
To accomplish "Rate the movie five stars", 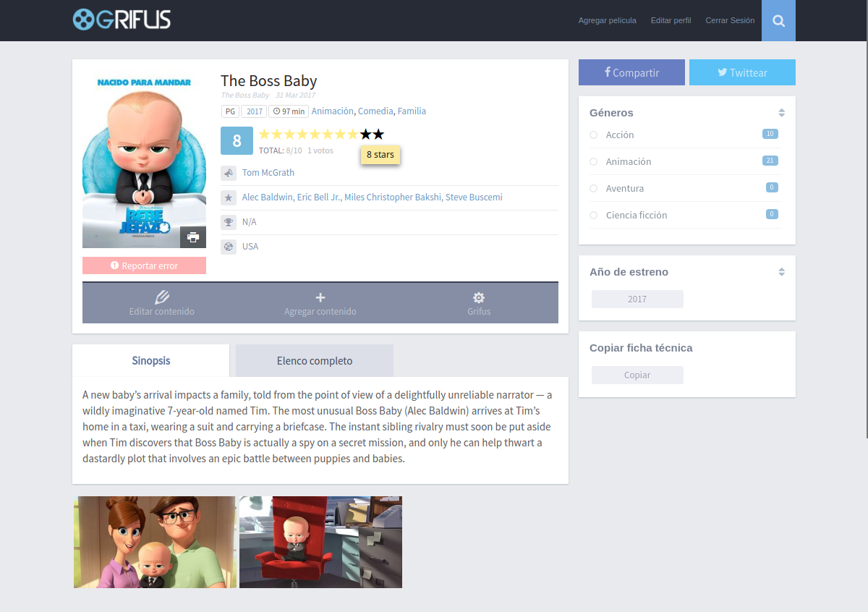I will pos(315,134).
